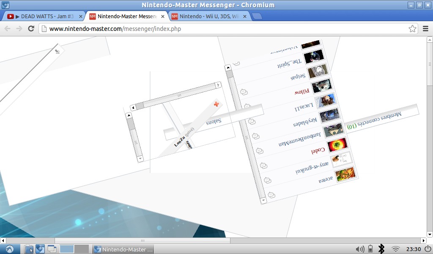Image resolution: width=433 pixels, height=254 pixels.
Task: Click the Seipas avatar picture
Action: click(318, 70)
